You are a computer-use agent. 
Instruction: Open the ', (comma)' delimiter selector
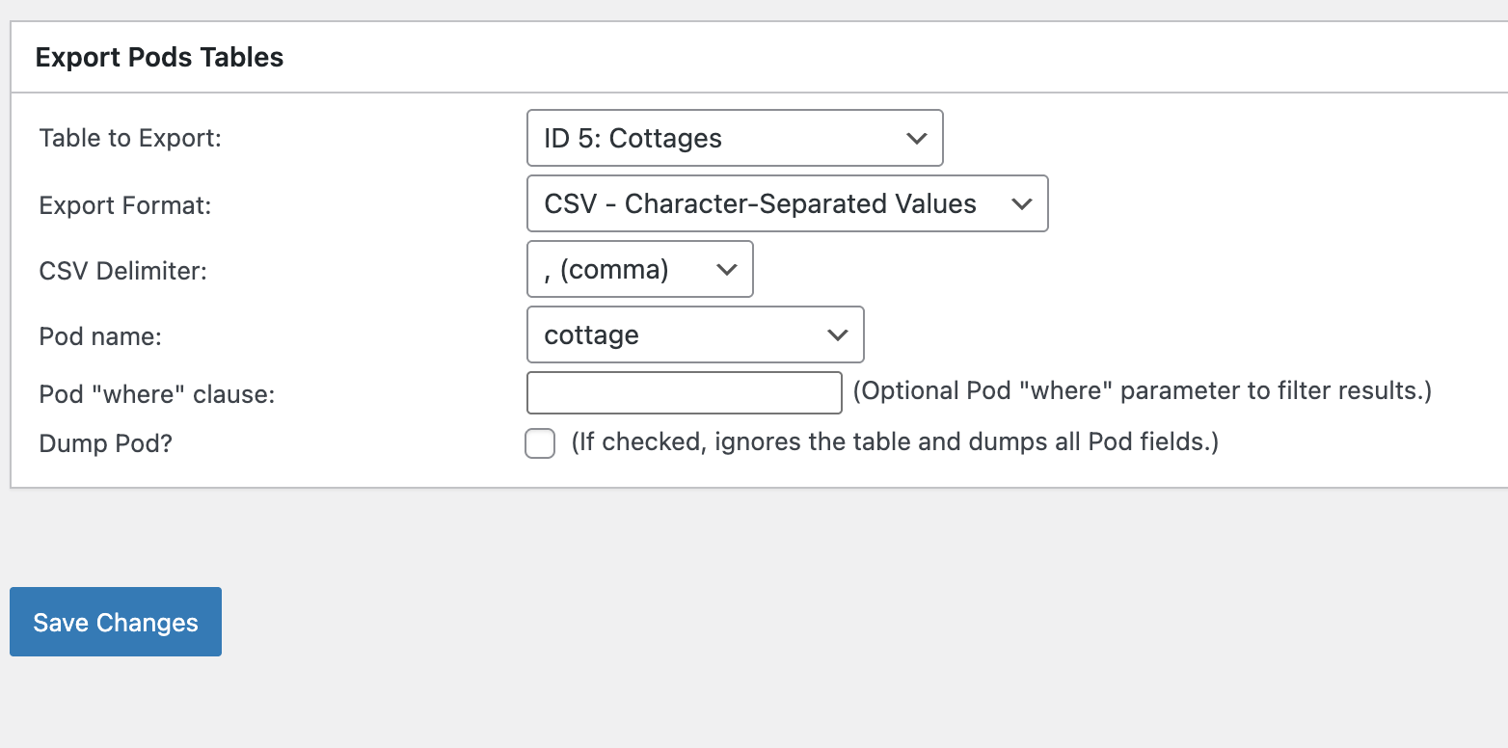tap(638, 270)
